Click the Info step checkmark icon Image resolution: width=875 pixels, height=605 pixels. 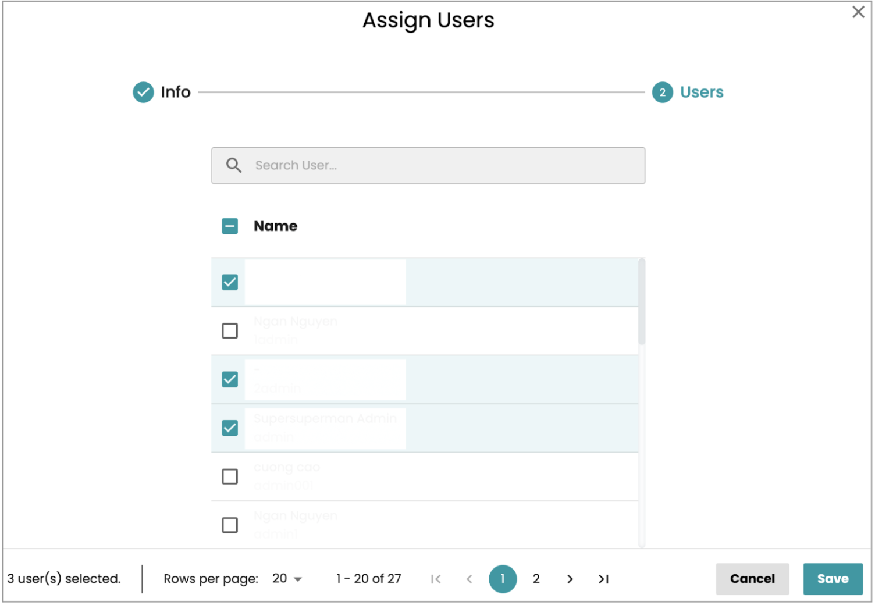click(x=143, y=92)
